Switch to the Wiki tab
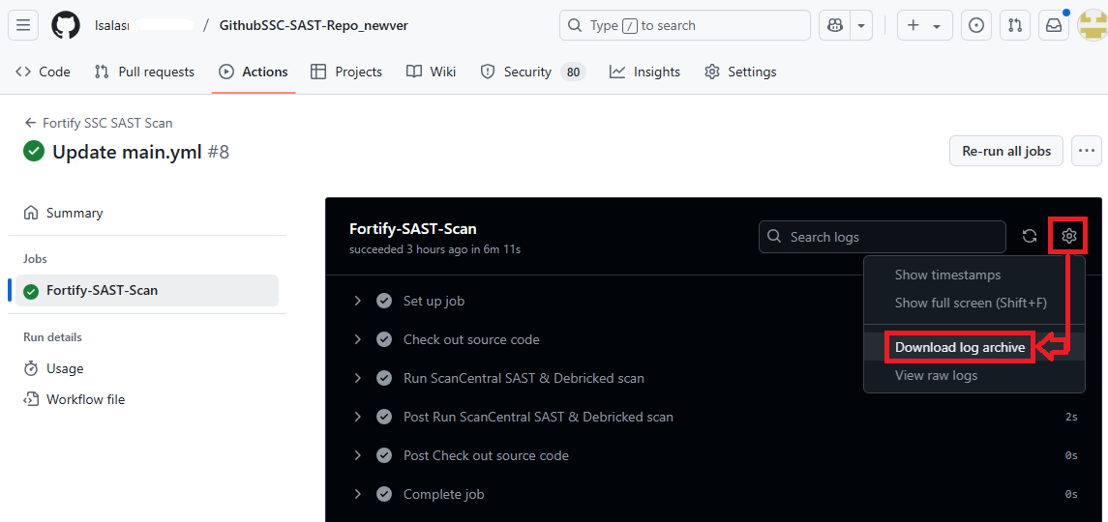 click(431, 72)
